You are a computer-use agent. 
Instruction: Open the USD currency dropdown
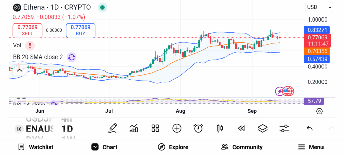(319, 7)
